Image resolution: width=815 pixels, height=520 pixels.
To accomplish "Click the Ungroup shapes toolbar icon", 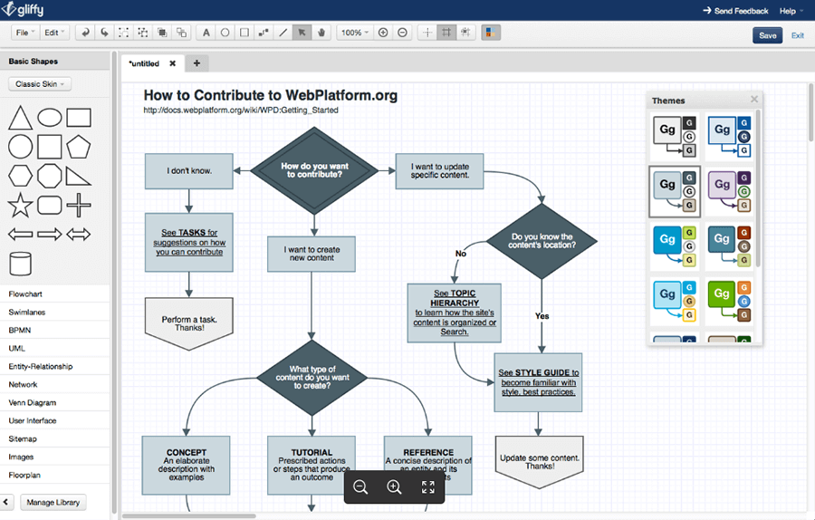I will [143, 33].
